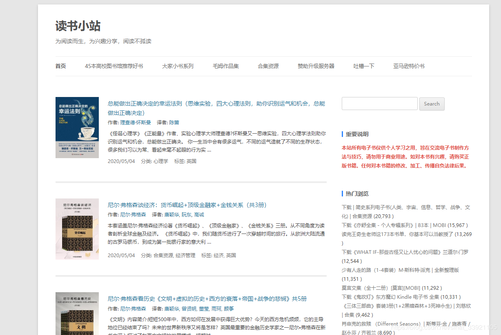
Task: Open tag 英国 under 幸运法则 post
Action: tap(191, 161)
